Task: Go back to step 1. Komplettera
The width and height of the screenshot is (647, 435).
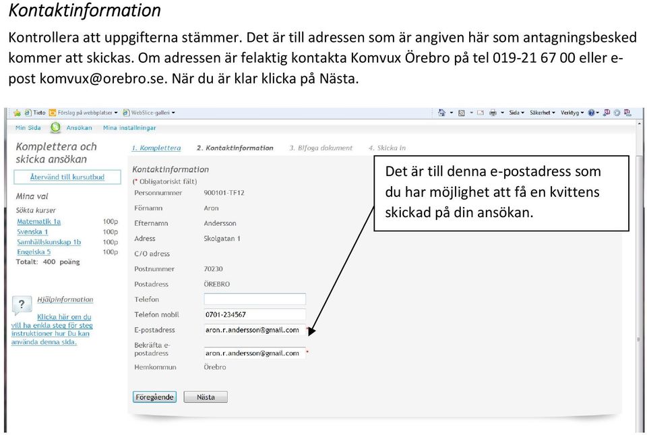Action: 156,148
